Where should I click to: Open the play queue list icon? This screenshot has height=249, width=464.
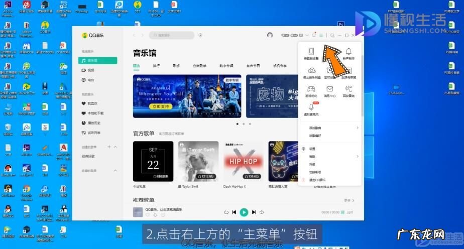[x=350, y=212]
